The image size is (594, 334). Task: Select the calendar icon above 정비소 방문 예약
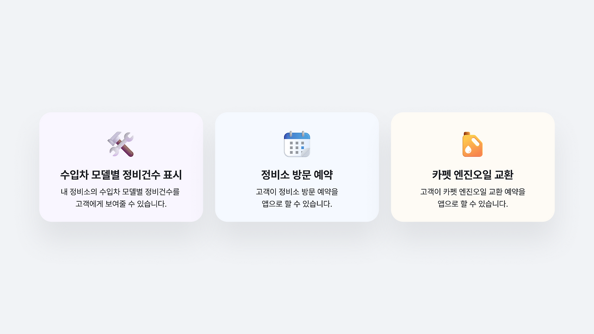297,144
